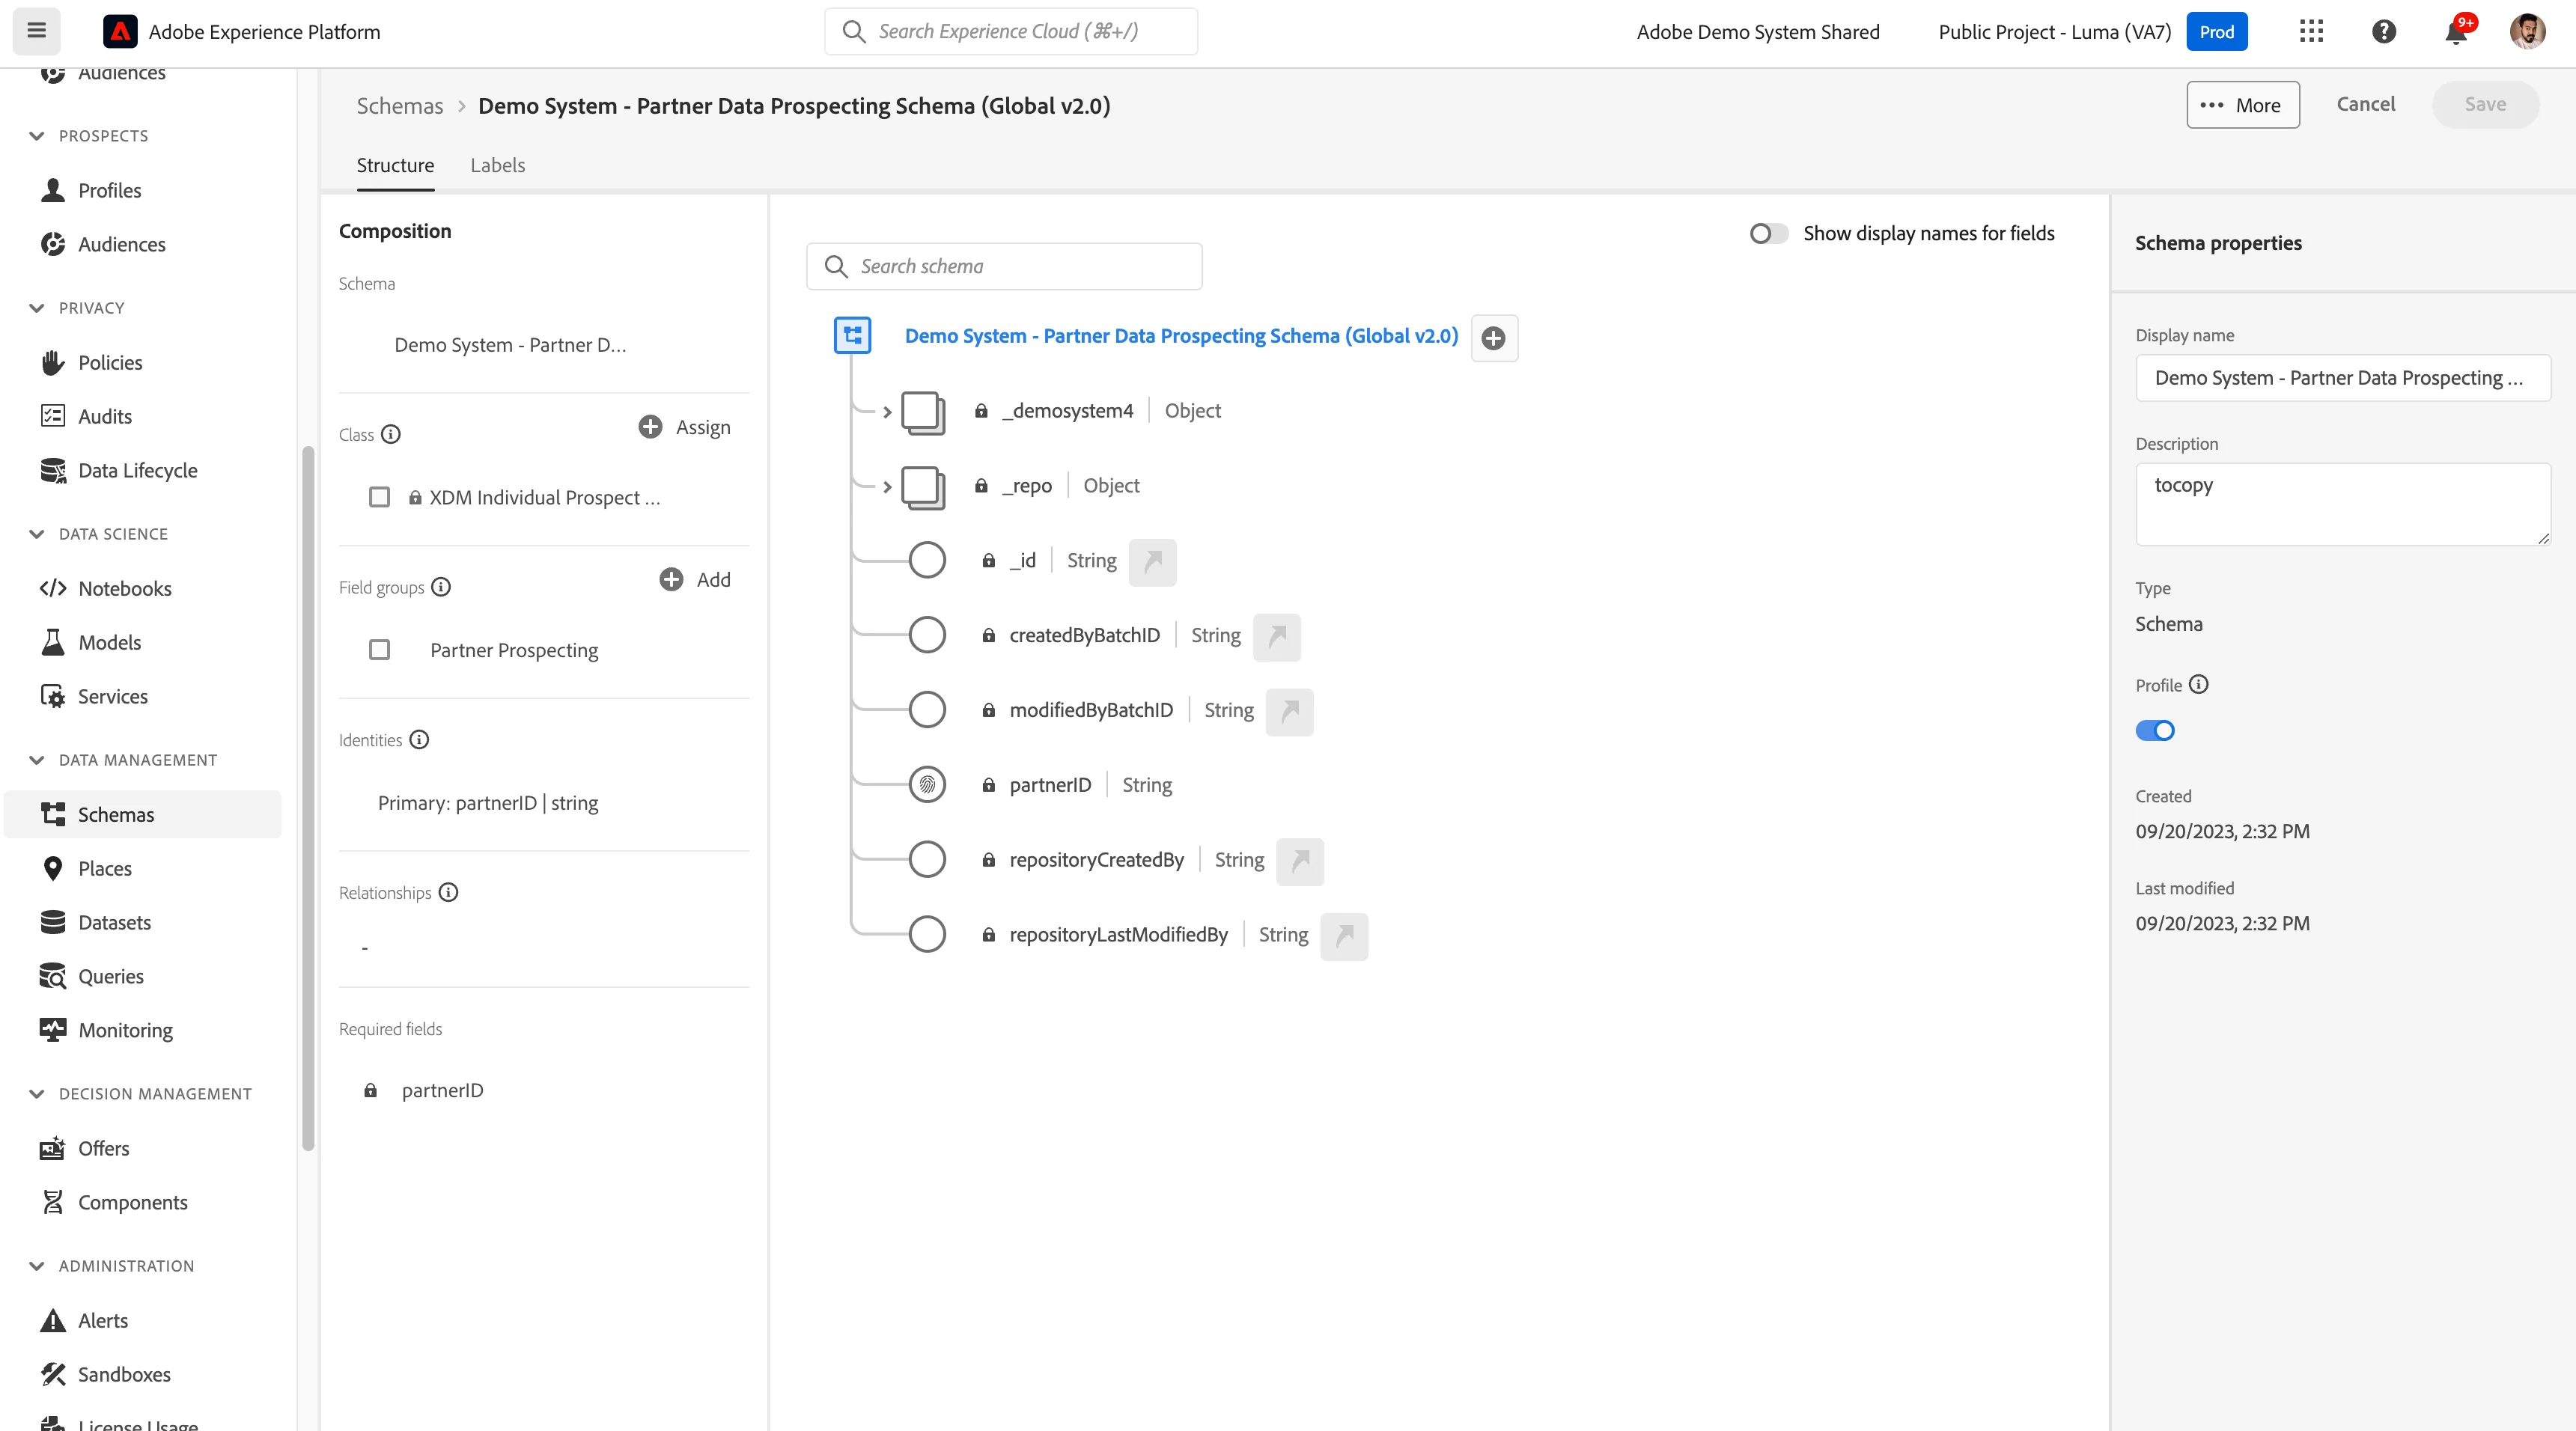Go to Schemas breadcrumb link
The height and width of the screenshot is (1431, 2576).
pos(400,106)
